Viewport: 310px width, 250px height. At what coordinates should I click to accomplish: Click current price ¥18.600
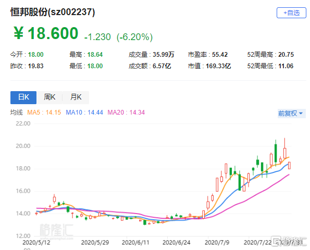click(46, 33)
